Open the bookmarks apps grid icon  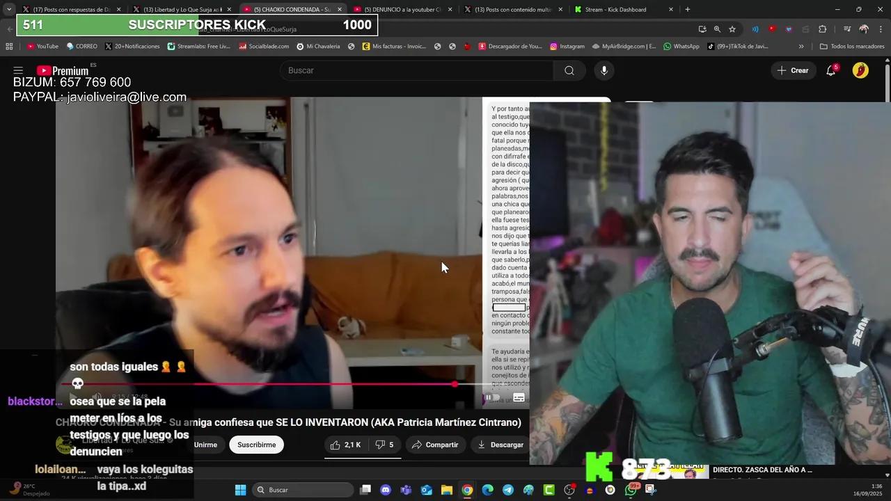click(9, 47)
